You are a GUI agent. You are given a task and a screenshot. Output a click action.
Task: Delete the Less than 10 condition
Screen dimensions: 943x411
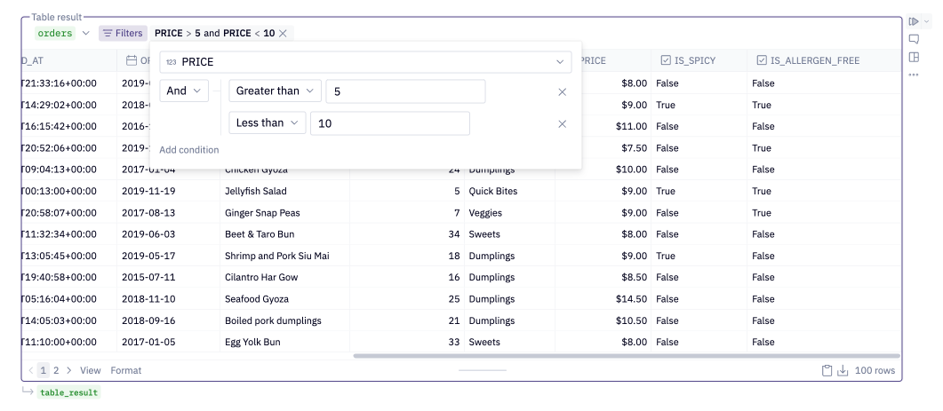click(x=563, y=123)
